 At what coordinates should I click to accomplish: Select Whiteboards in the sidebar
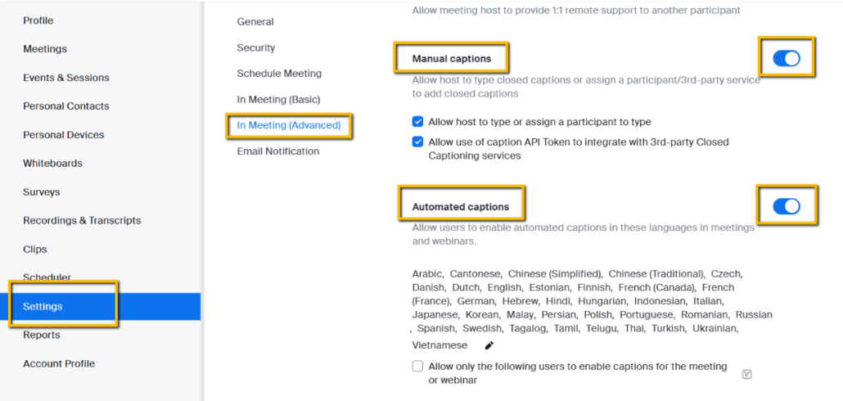coord(52,164)
